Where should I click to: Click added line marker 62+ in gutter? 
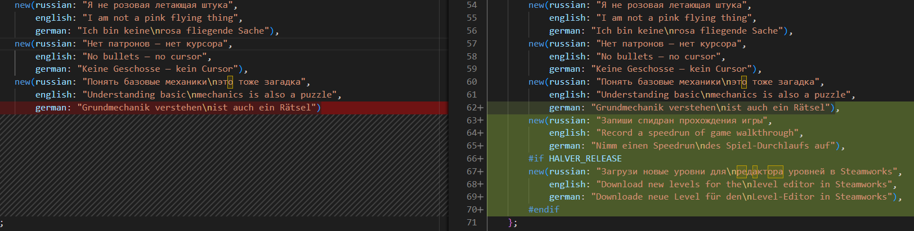(474, 108)
